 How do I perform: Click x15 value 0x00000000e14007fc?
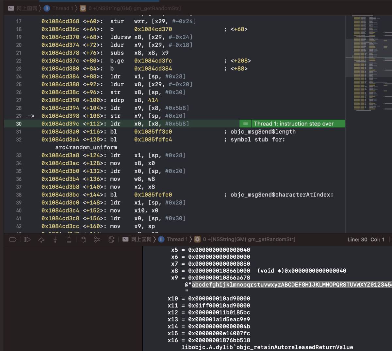click(219, 333)
